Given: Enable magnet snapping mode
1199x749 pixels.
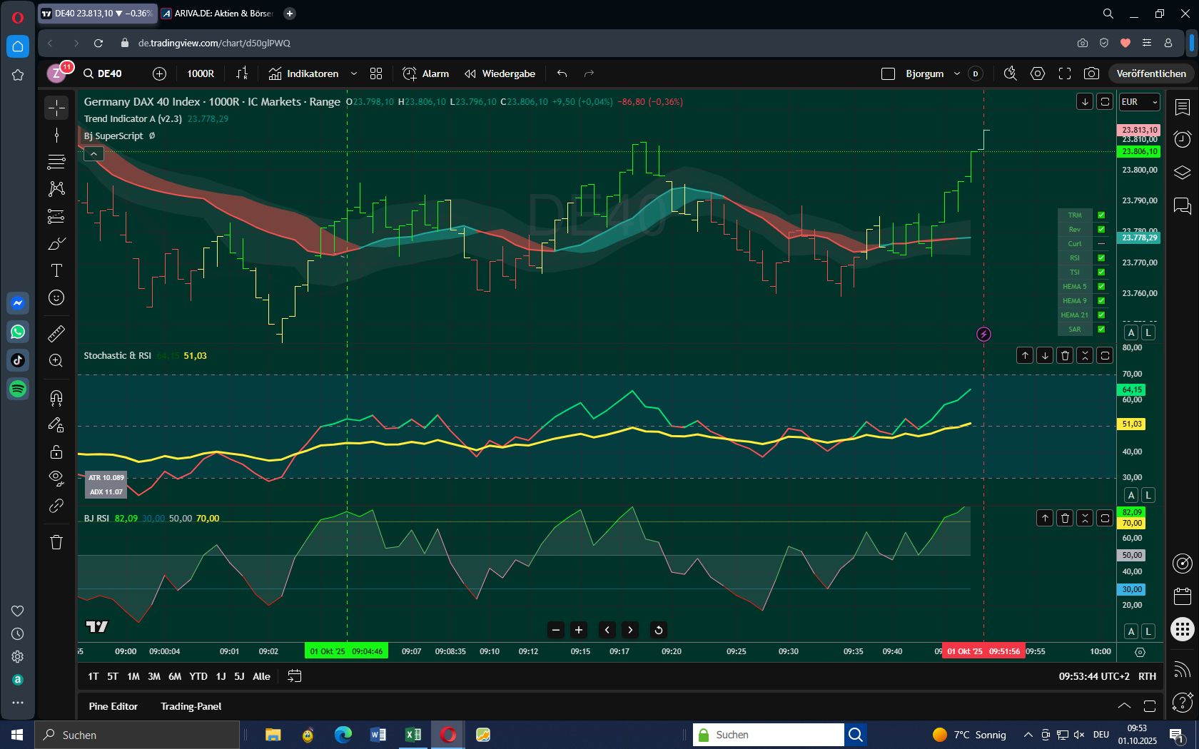Looking at the screenshot, I should click(x=56, y=397).
